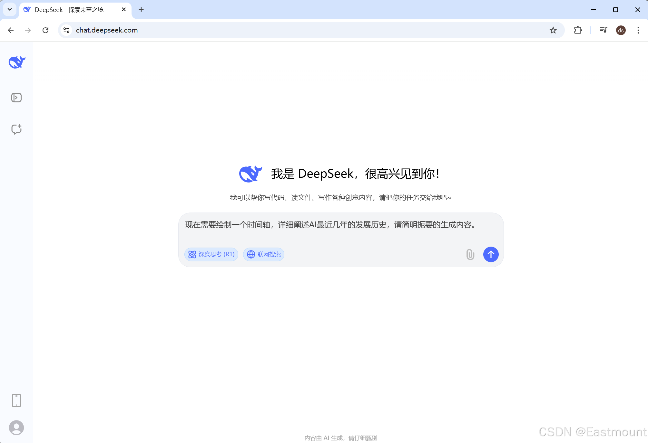Viewport: 648px width, 443px height.
Task: Expand the sidebar panel icon
Action: coord(16,98)
